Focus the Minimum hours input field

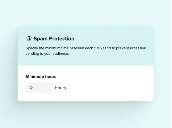(39, 88)
